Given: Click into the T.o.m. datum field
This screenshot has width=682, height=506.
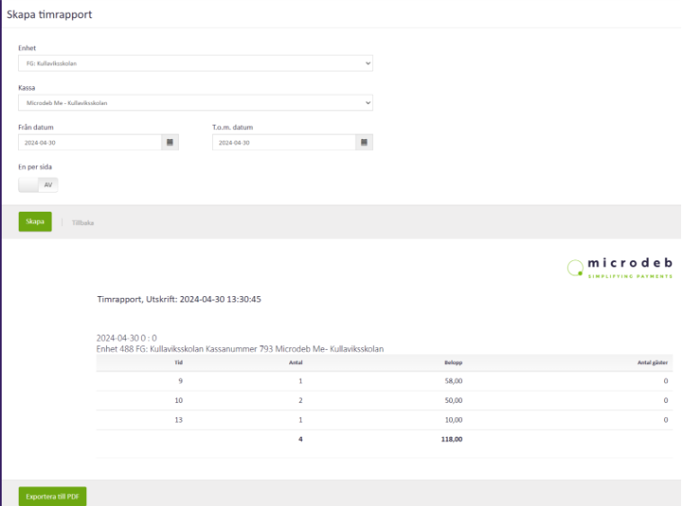Looking at the screenshot, I should pos(283,143).
